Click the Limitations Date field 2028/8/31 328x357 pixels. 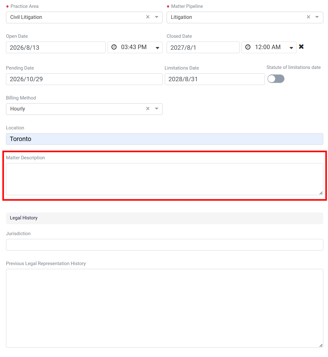[x=214, y=79]
